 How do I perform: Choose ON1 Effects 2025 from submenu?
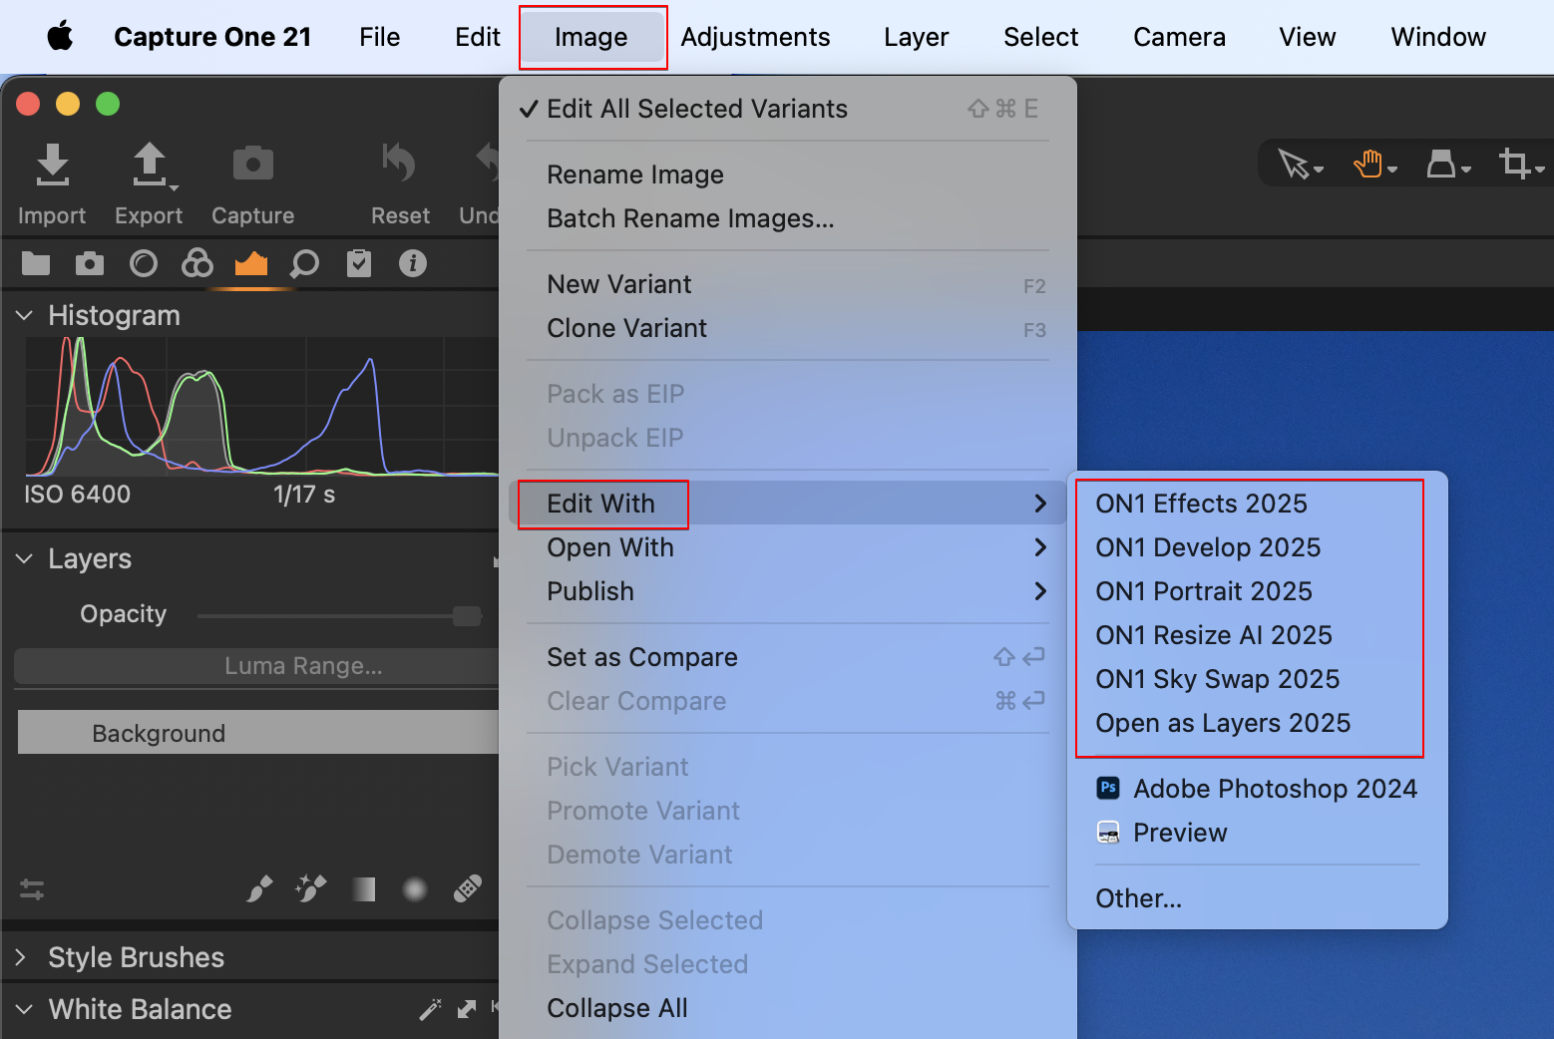point(1201,504)
